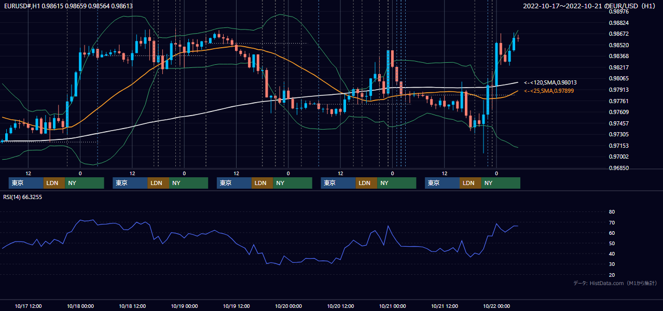The image size is (663, 311).
Task: Click price axis label 0.98824
Action: pyautogui.click(x=619, y=23)
